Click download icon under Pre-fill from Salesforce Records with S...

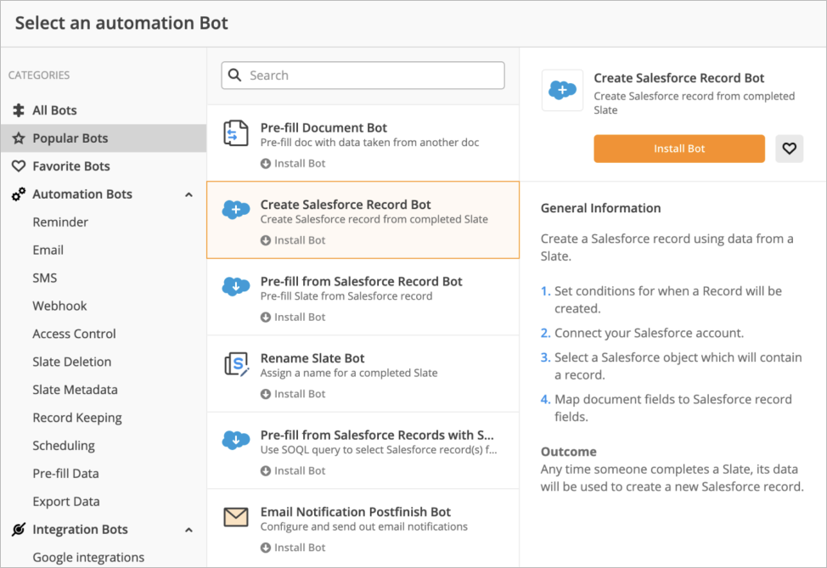click(265, 471)
